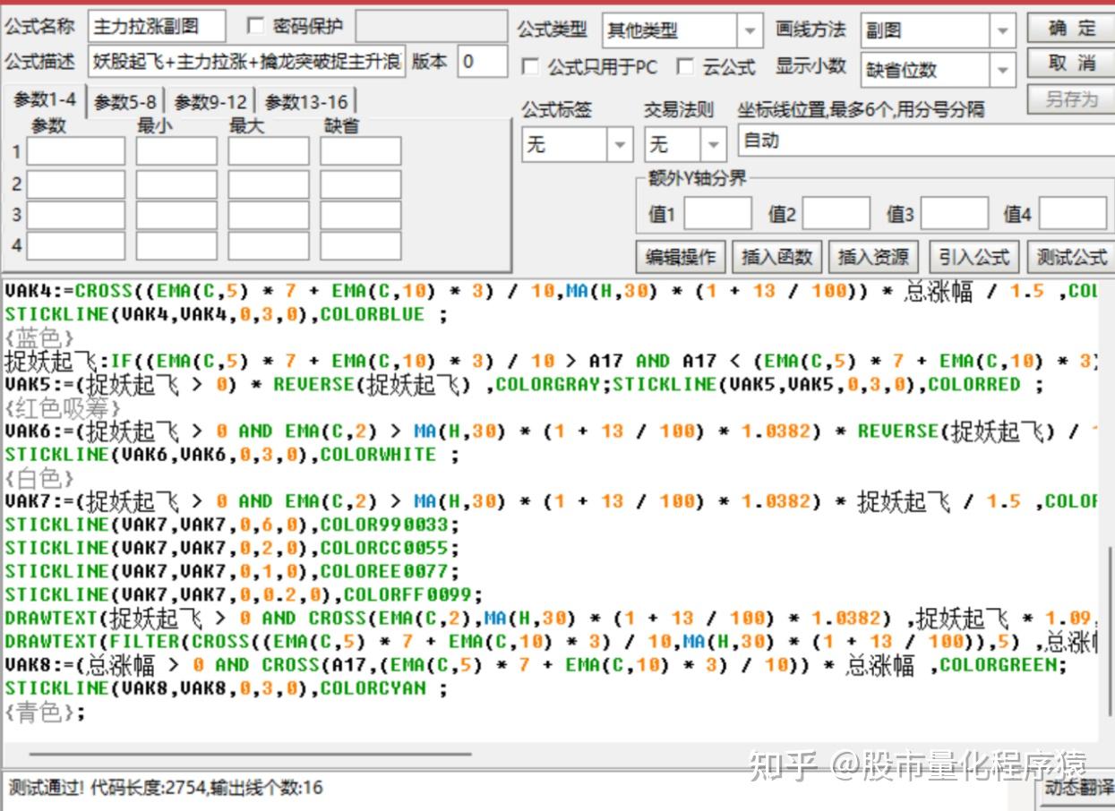Click row 4 参数 name field
The height and width of the screenshot is (811, 1115).
(75, 245)
